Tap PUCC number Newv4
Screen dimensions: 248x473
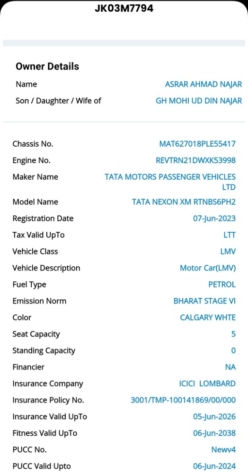click(x=223, y=450)
